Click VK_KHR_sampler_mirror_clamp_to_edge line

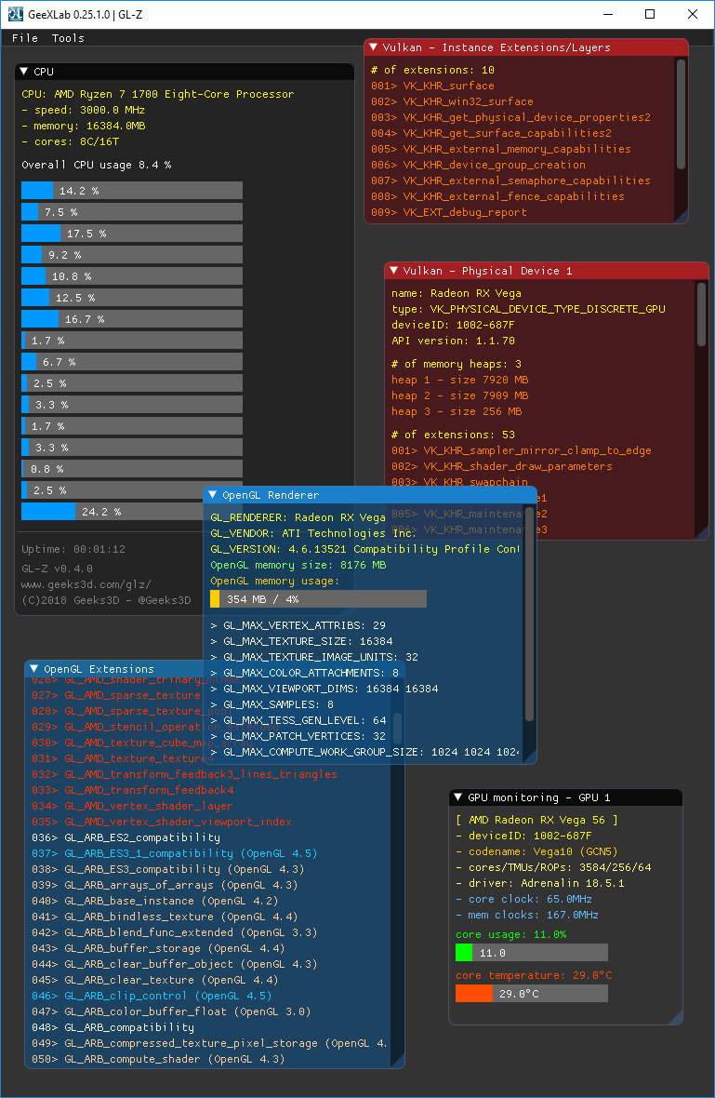(x=522, y=450)
